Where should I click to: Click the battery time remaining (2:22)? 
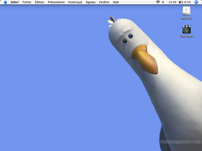(x=187, y=2)
